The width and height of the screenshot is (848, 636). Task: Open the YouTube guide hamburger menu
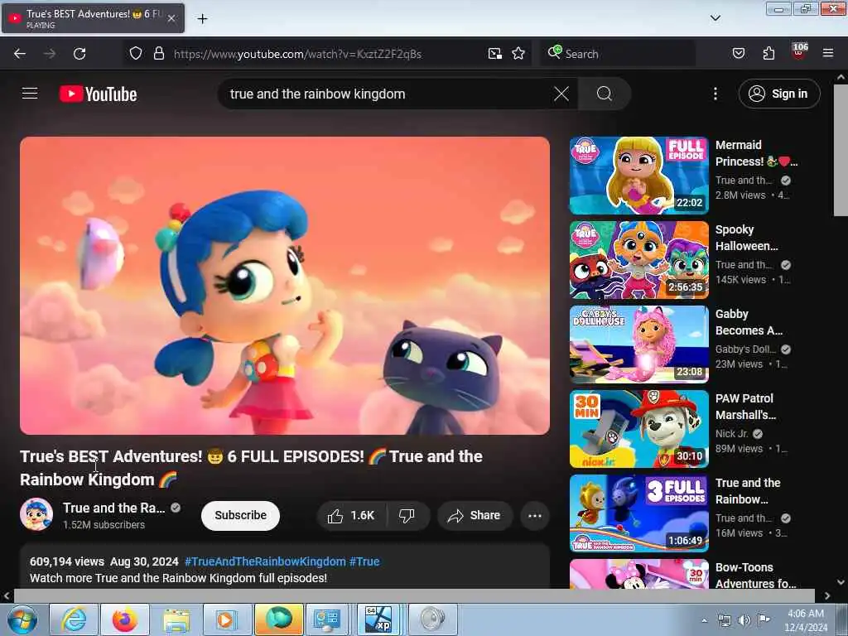(x=30, y=94)
